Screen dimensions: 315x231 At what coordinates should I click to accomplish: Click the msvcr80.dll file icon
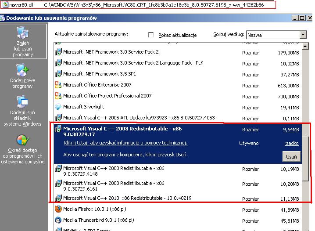pyautogui.click(x=5, y=4)
